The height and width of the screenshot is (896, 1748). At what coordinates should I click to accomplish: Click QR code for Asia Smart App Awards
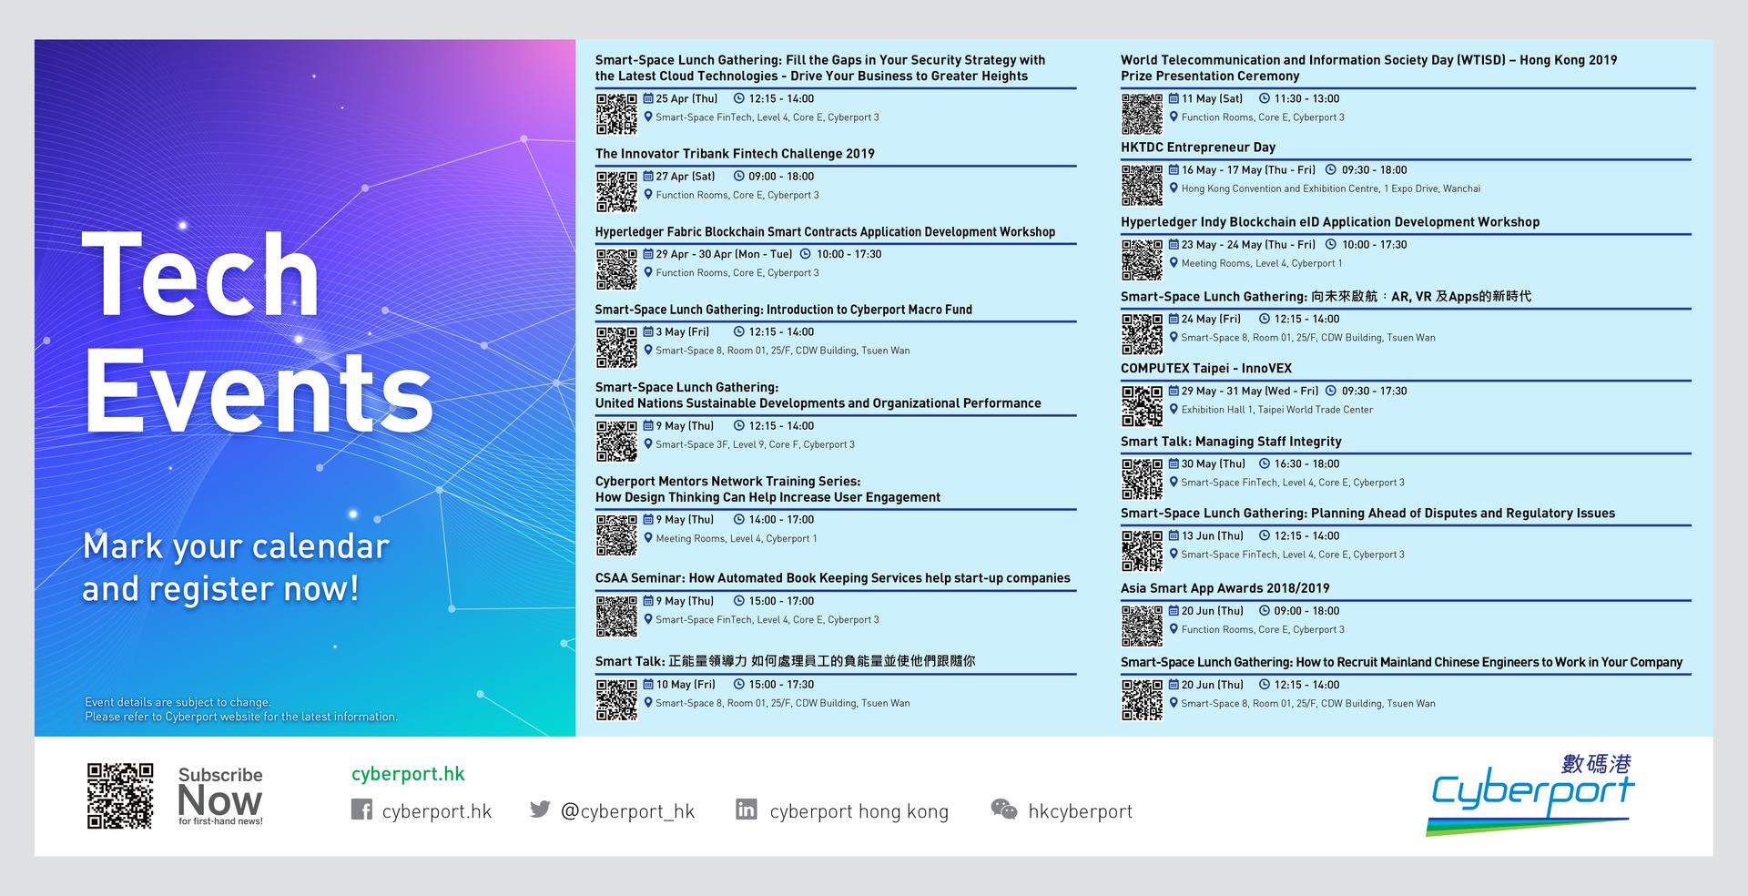(1142, 626)
